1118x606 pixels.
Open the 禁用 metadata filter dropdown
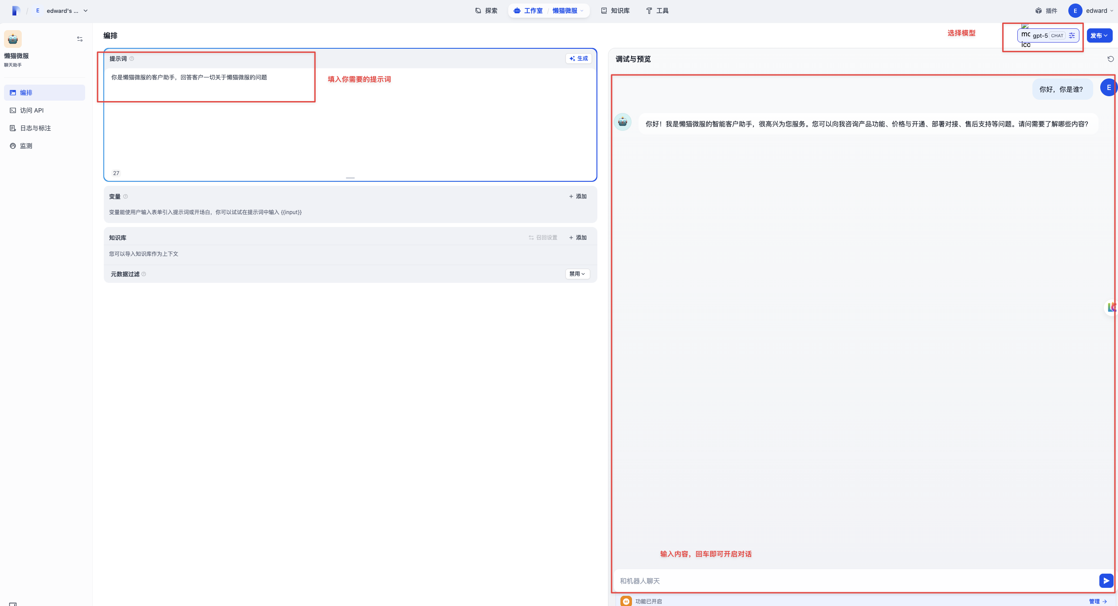tap(577, 274)
